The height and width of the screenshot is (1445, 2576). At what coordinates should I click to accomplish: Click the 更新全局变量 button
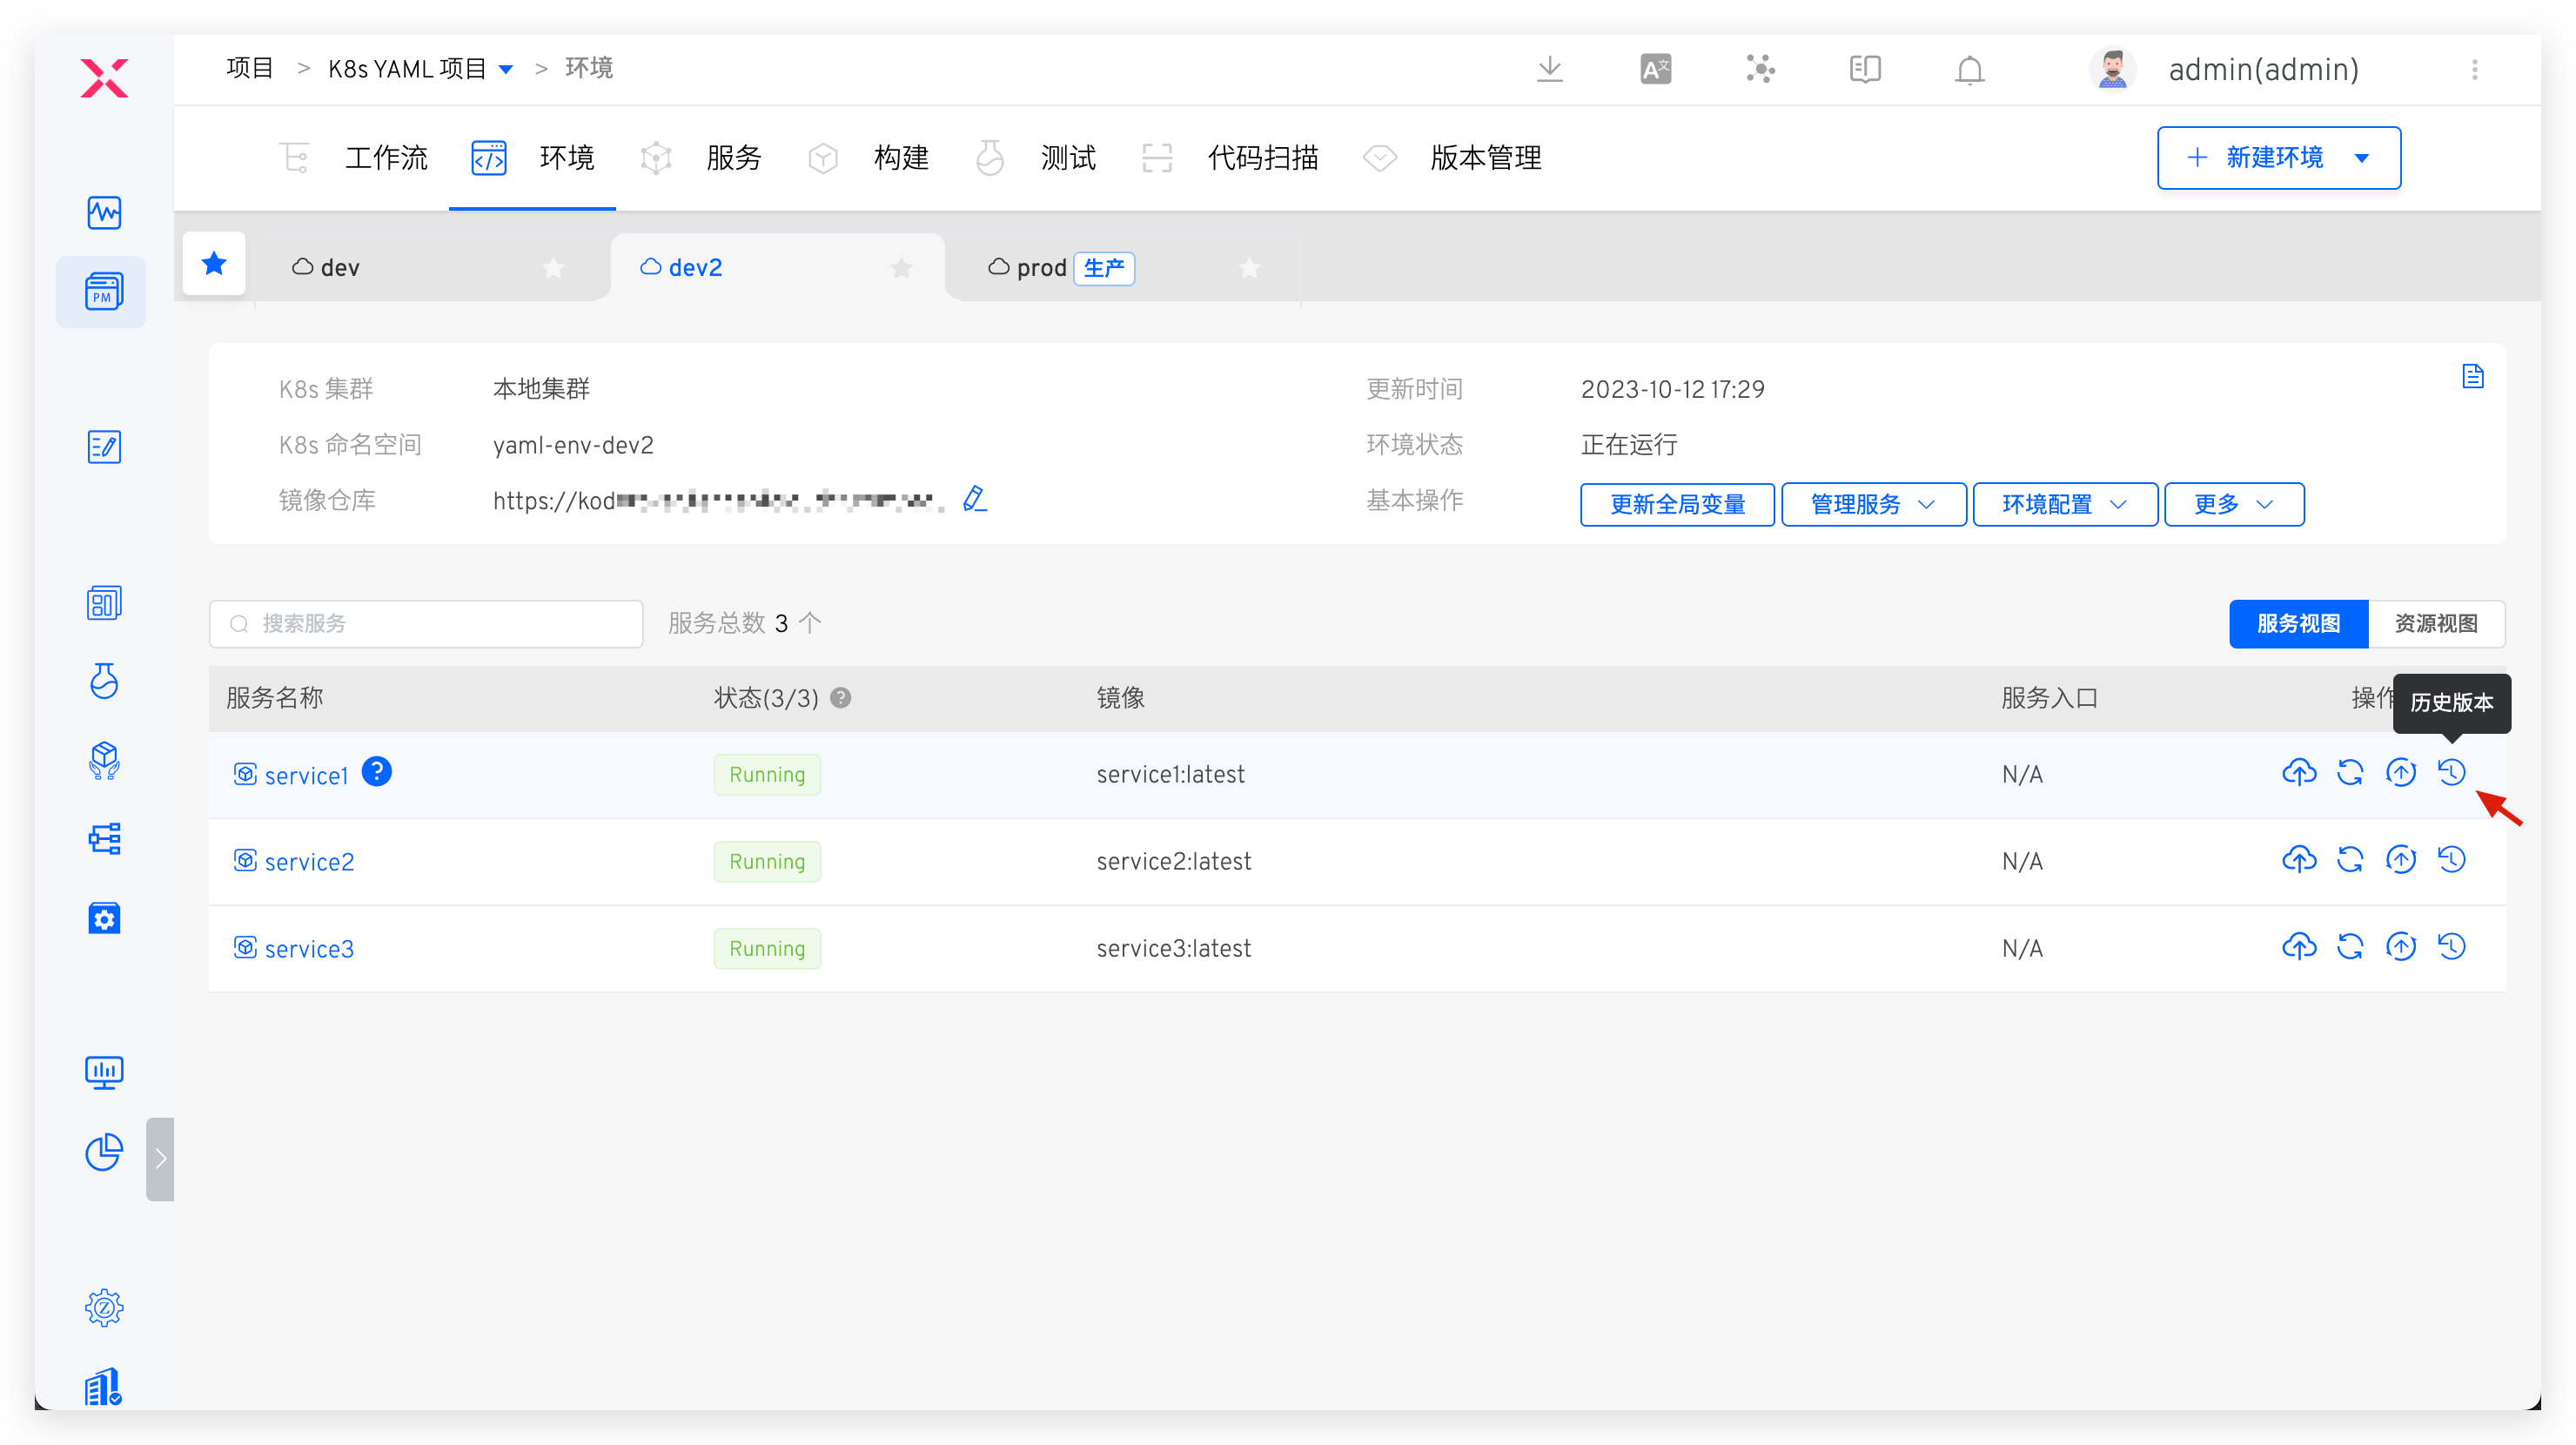[1677, 505]
